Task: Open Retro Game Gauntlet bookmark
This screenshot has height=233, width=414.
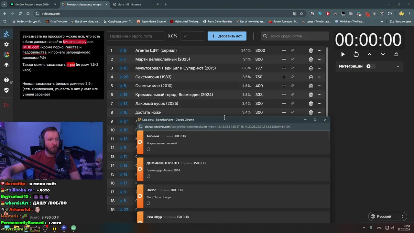Action: tap(217, 22)
